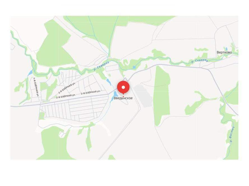Click the red location pin marker
The width and height of the screenshot is (249, 186).
(x=123, y=88)
